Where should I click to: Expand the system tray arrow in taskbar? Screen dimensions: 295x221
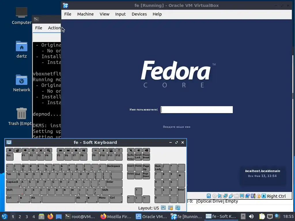point(243,216)
